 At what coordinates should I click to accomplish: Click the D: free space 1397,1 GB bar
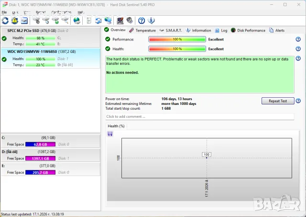(40, 158)
